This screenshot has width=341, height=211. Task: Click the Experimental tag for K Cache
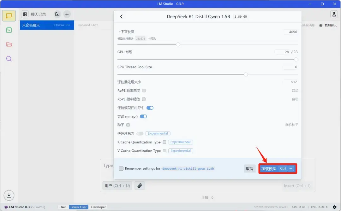(x=181, y=142)
